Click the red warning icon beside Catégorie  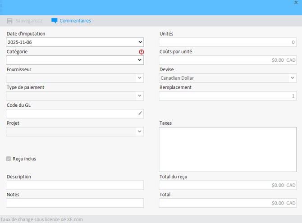point(141,52)
